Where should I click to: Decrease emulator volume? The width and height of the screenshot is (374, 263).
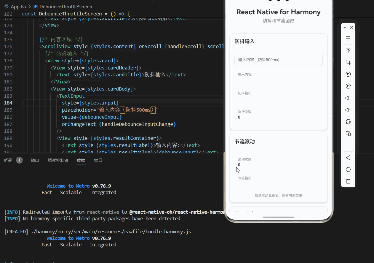pyautogui.click(x=348, y=110)
